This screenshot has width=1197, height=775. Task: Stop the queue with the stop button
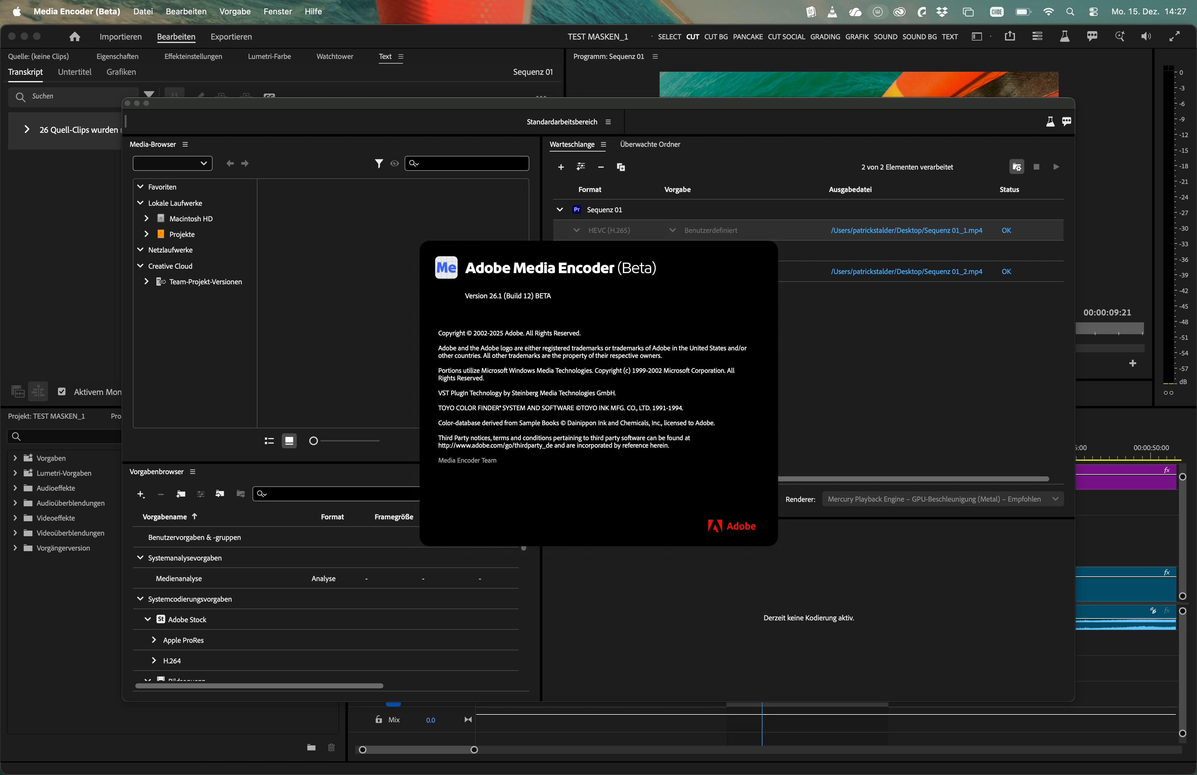pos(1036,167)
